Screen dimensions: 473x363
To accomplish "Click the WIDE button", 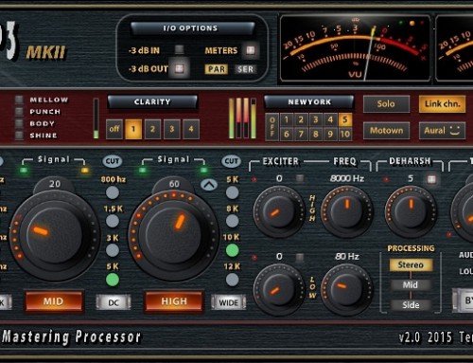I will coord(229,302).
